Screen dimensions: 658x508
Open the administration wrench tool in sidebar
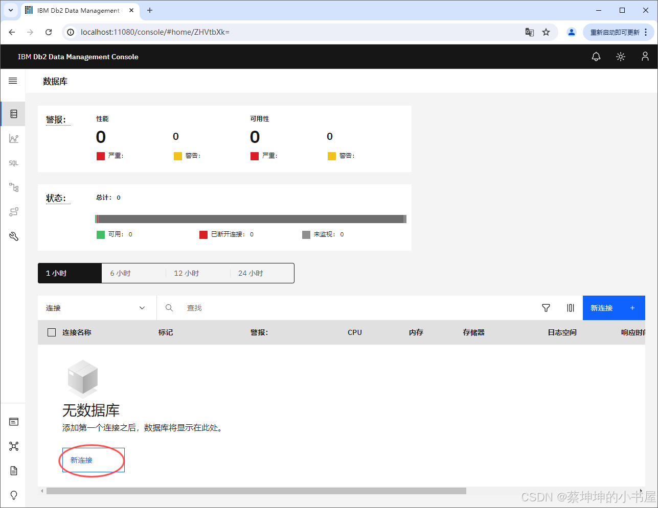point(13,236)
